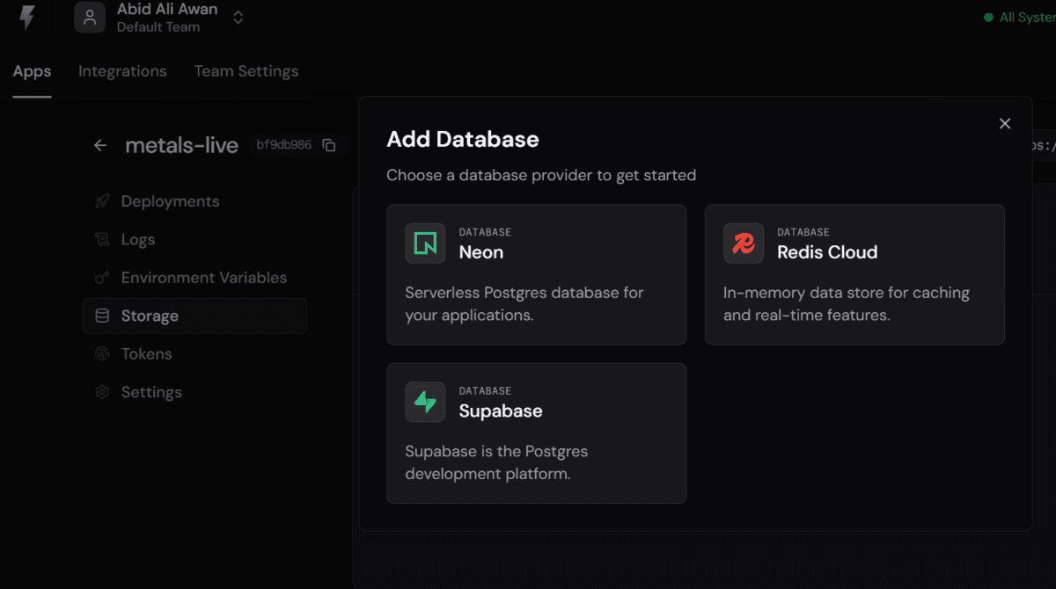Choose the Redis Cloud database card

854,274
